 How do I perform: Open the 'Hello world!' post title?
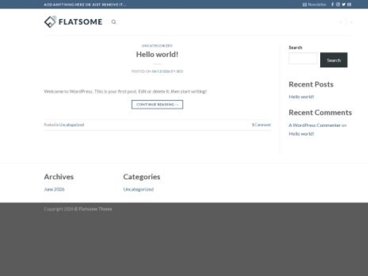tap(157, 55)
